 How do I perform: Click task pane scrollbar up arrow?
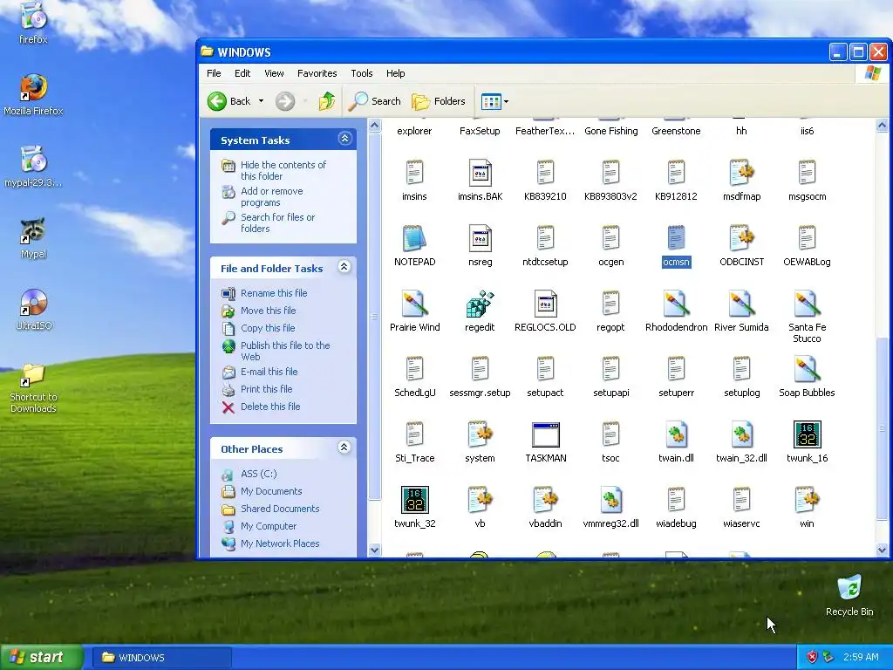[x=374, y=126]
